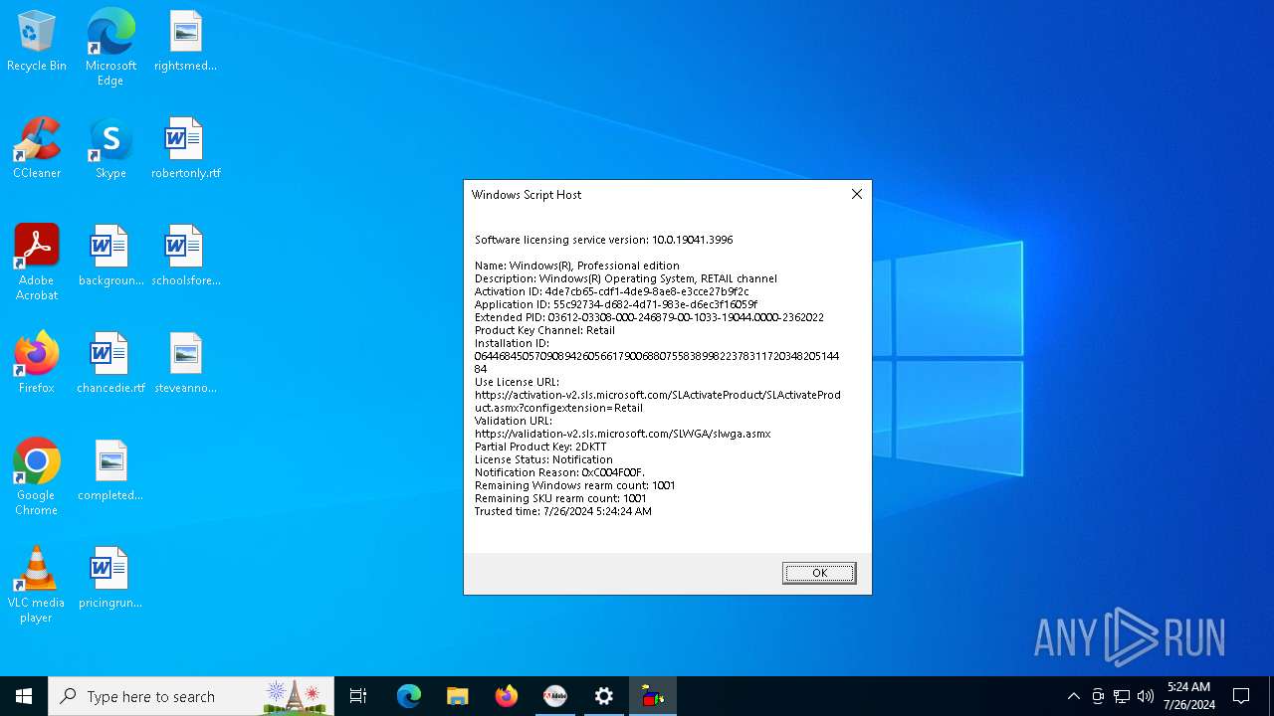Image resolution: width=1274 pixels, height=716 pixels.
Task: Click the Trusted time line in dialog
Action: pos(563,511)
